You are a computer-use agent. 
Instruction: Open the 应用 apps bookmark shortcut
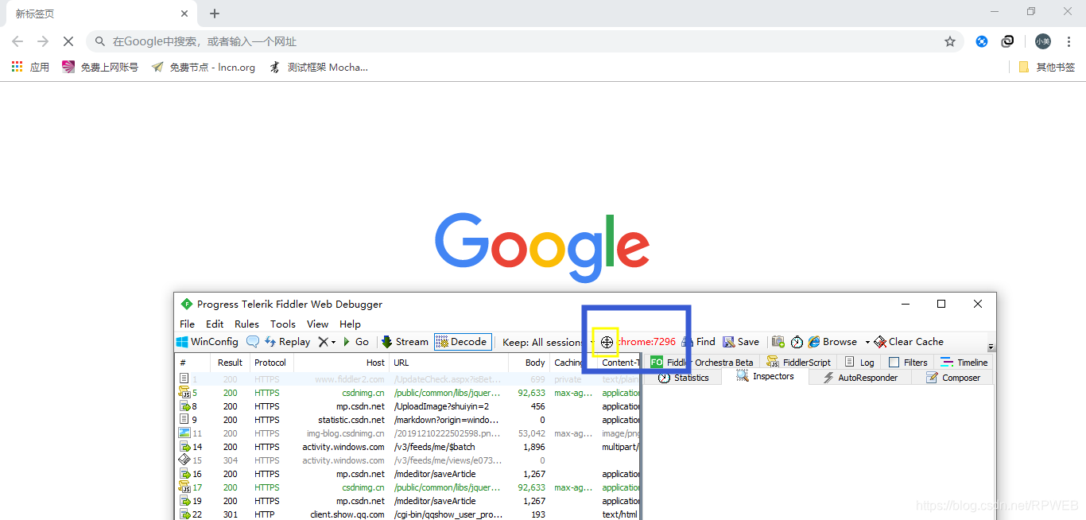coord(30,68)
